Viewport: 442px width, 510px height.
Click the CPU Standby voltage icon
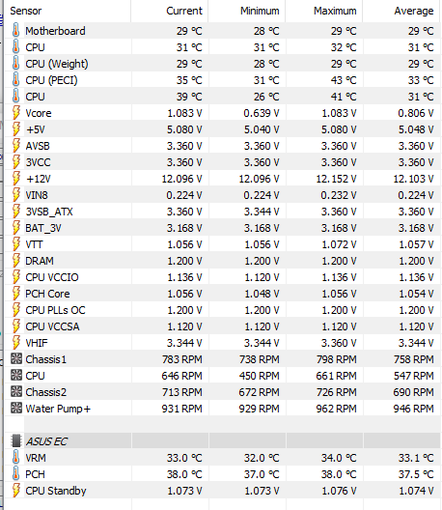16,490
